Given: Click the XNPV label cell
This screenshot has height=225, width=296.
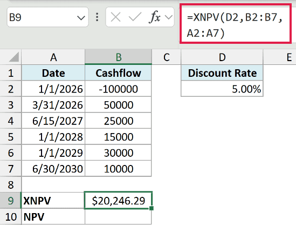Looking at the screenshot, I should point(53,201).
